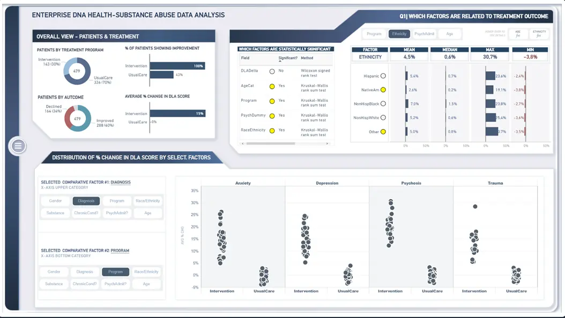Image resolution: width=565 pixels, height=318 pixels.
Task: Choose ChronicCond? in Comparative Factor #1 options
Action: pyautogui.click(x=86, y=213)
